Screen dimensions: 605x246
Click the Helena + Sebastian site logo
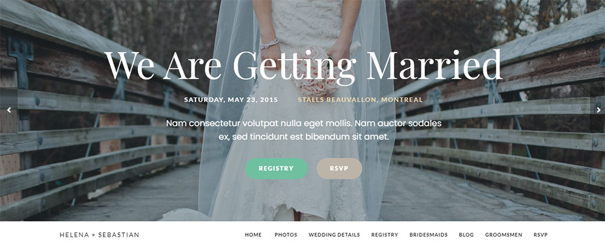click(x=100, y=235)
